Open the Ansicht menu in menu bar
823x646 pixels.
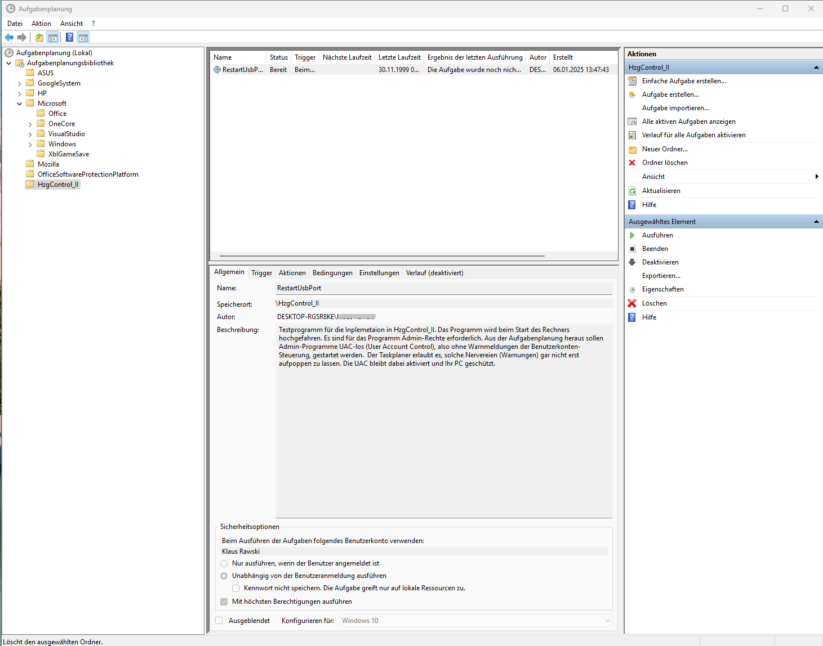pos(72,24)
